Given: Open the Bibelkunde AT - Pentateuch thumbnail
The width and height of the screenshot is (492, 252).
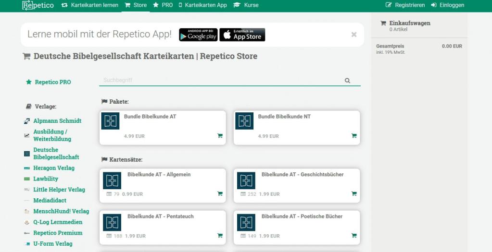Looking at the screenshot, I should coord(112,222).
